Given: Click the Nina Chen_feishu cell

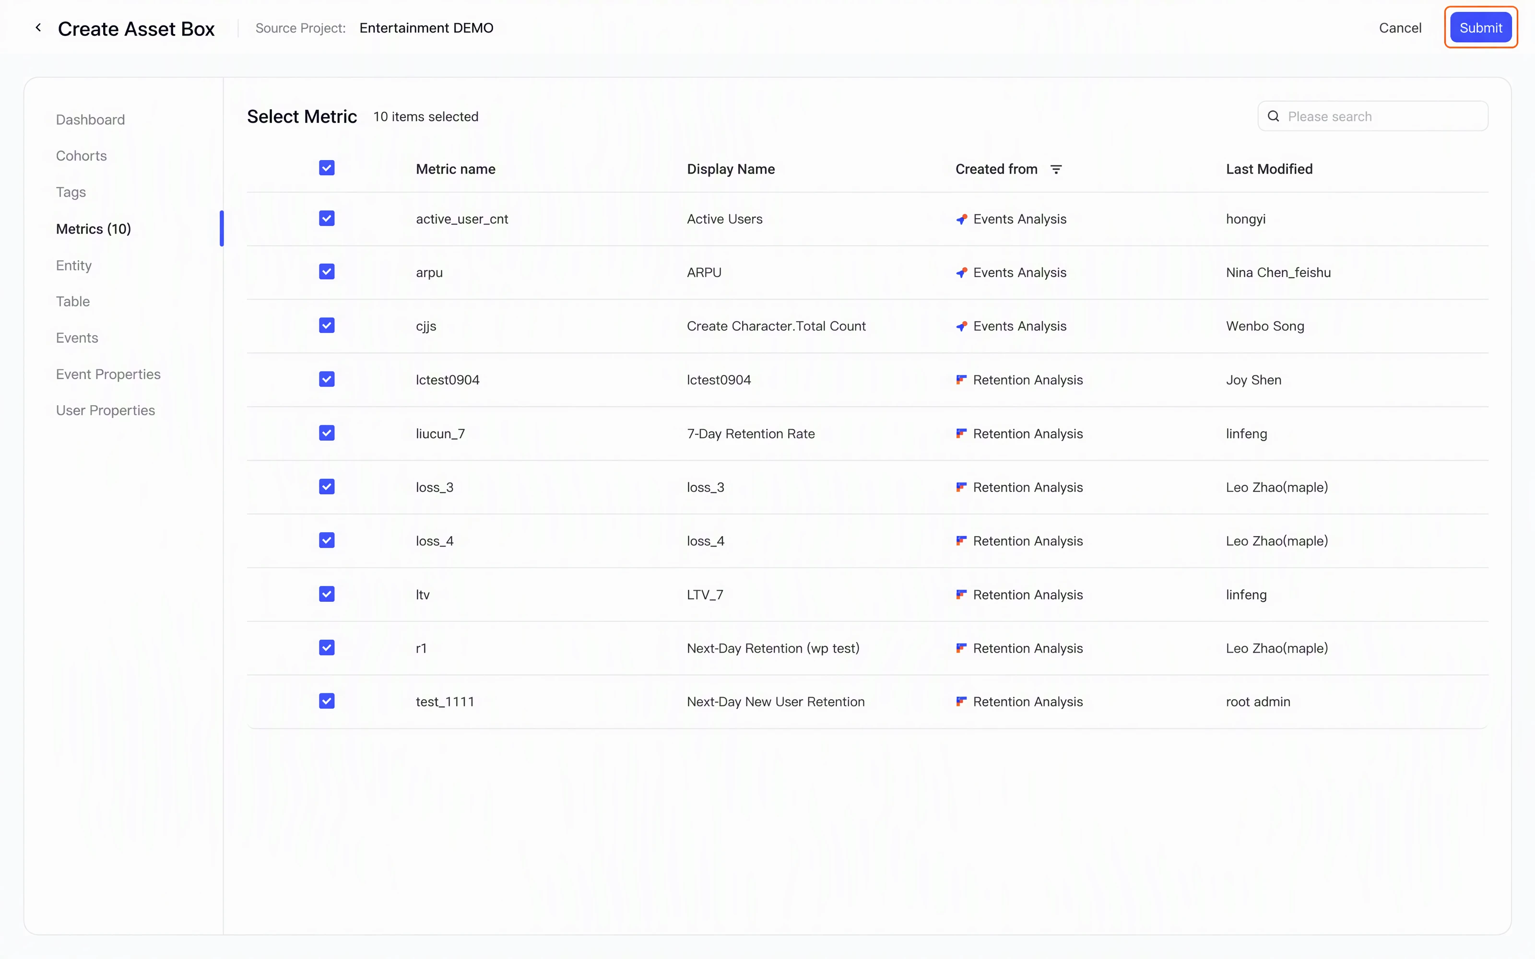Looking at the screenshot, I should pyautogui.click(x=1278, y=273).
